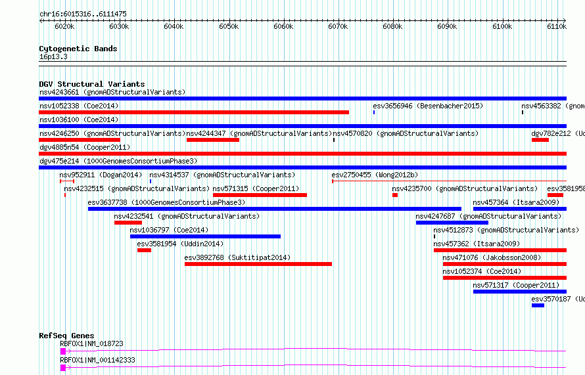This screenshot has height=375, width=585.
Task: Select the nsv4247687 blue variant bar
Action: [452, 223]
